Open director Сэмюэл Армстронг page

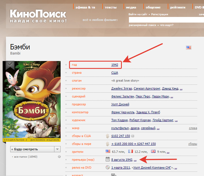coord(147,89)
